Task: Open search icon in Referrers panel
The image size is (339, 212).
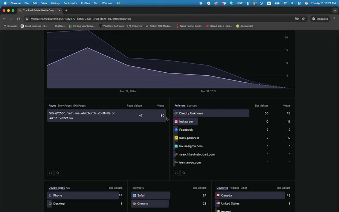Action: [184, 173]
